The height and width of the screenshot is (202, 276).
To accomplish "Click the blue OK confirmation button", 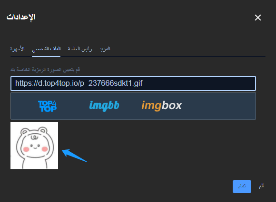I will 242,186.
